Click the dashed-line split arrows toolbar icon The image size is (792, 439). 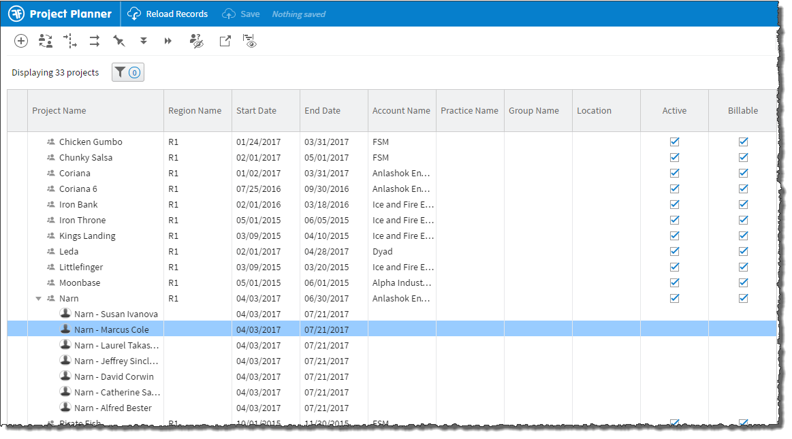[70, 42]
